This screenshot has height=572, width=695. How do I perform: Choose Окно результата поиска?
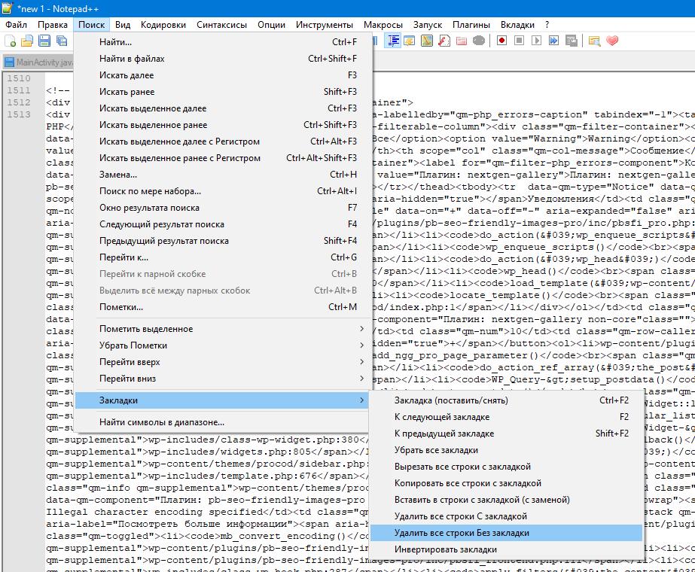[223, 208]
